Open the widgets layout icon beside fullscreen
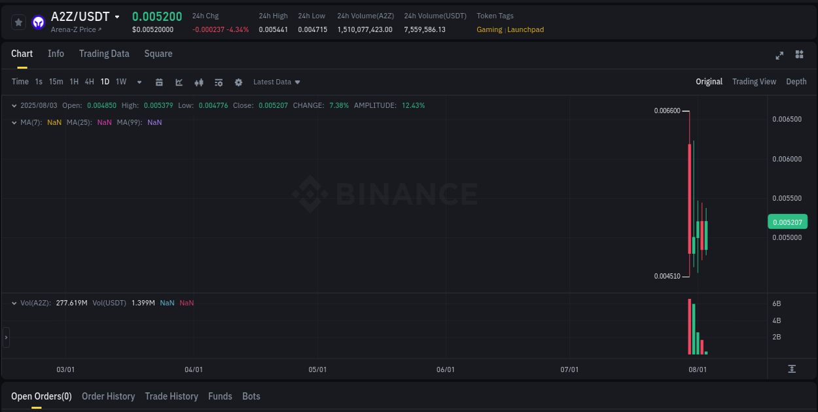 pos(799,56)
